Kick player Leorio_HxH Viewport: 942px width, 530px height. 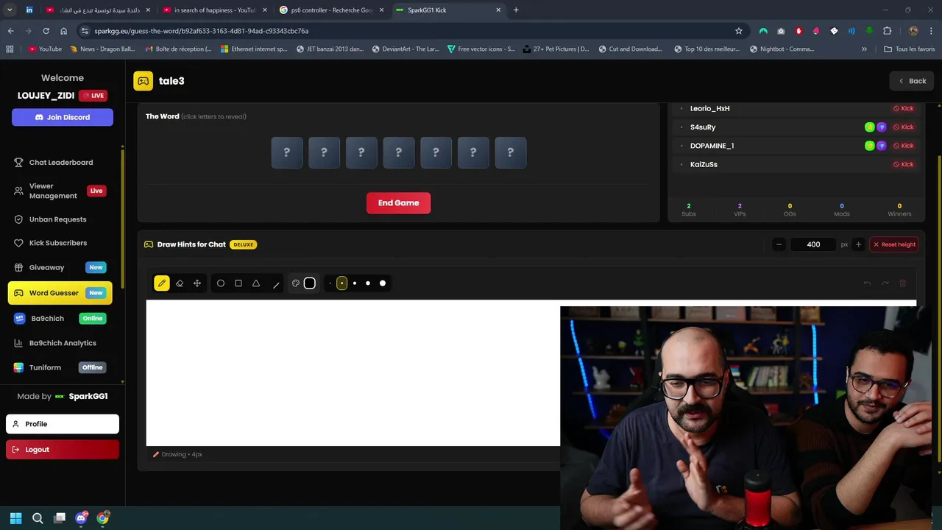pyautogui.click(x=903, y=108)
